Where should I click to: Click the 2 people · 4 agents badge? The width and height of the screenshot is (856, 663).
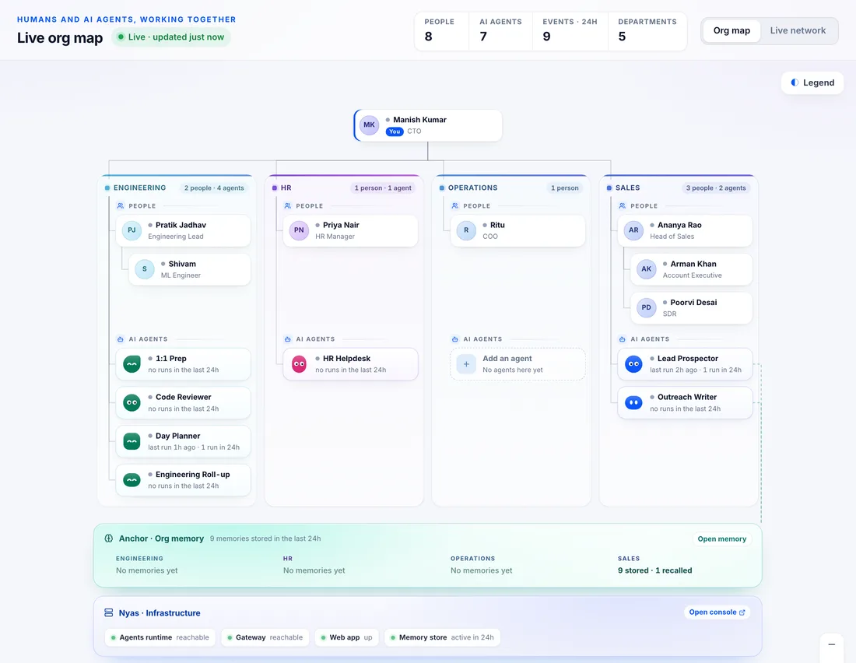pyautogui.click(x=214, y=188)
